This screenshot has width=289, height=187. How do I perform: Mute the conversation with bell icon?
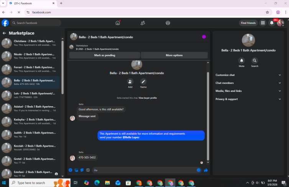pos(241,60)
